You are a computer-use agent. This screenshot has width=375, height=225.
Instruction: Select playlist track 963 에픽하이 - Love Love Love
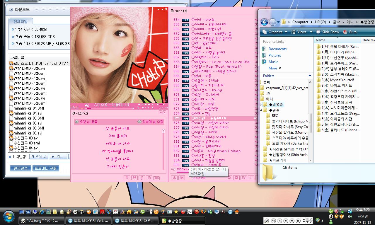pyautogui.click(x=215, y=62)
